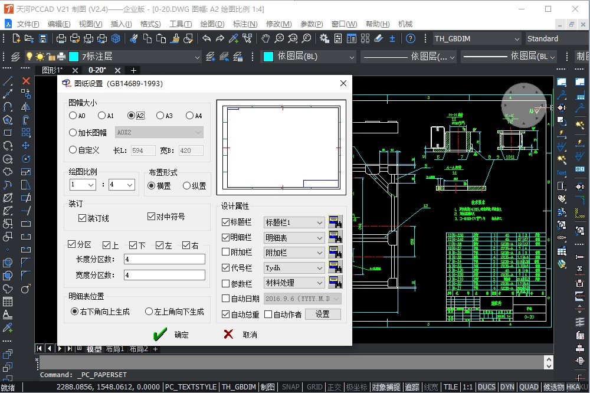Click the browse icon beside 明细表 dropdown
Viewport: 590px width, 393px height.
[x=335, y=238]
